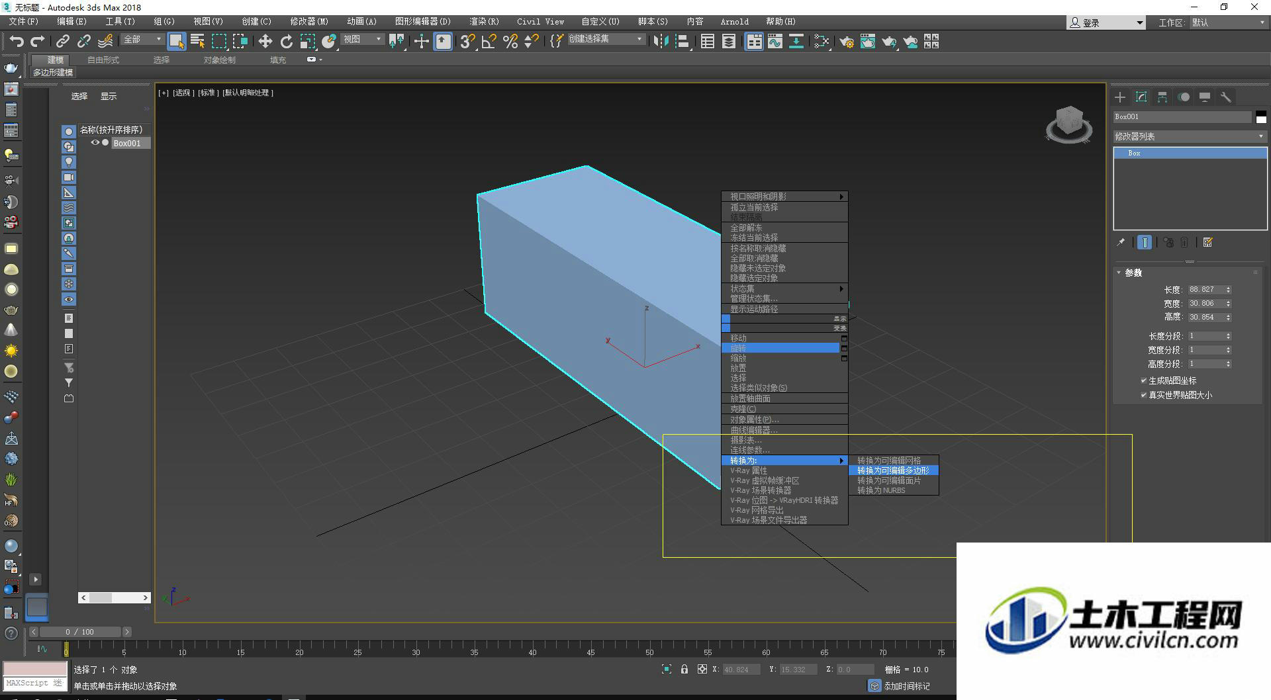The width and height of the screenshot is (1271, 700).
Task: Click the Mirror tool icon
Action: tap(661, 42)
